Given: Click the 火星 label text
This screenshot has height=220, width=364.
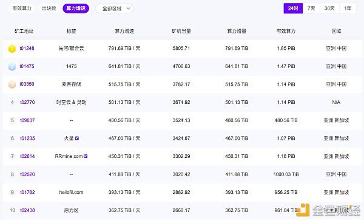Looking at the screenshot, I should [x=69, y=139].
